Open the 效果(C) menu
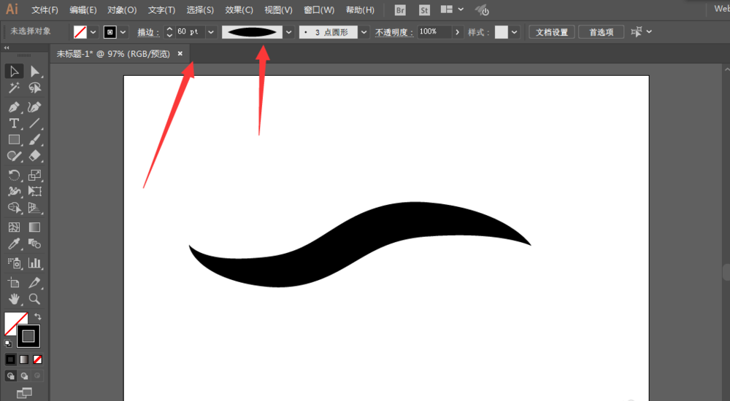This screenshot has height=401, width=730. pos(239,10)
